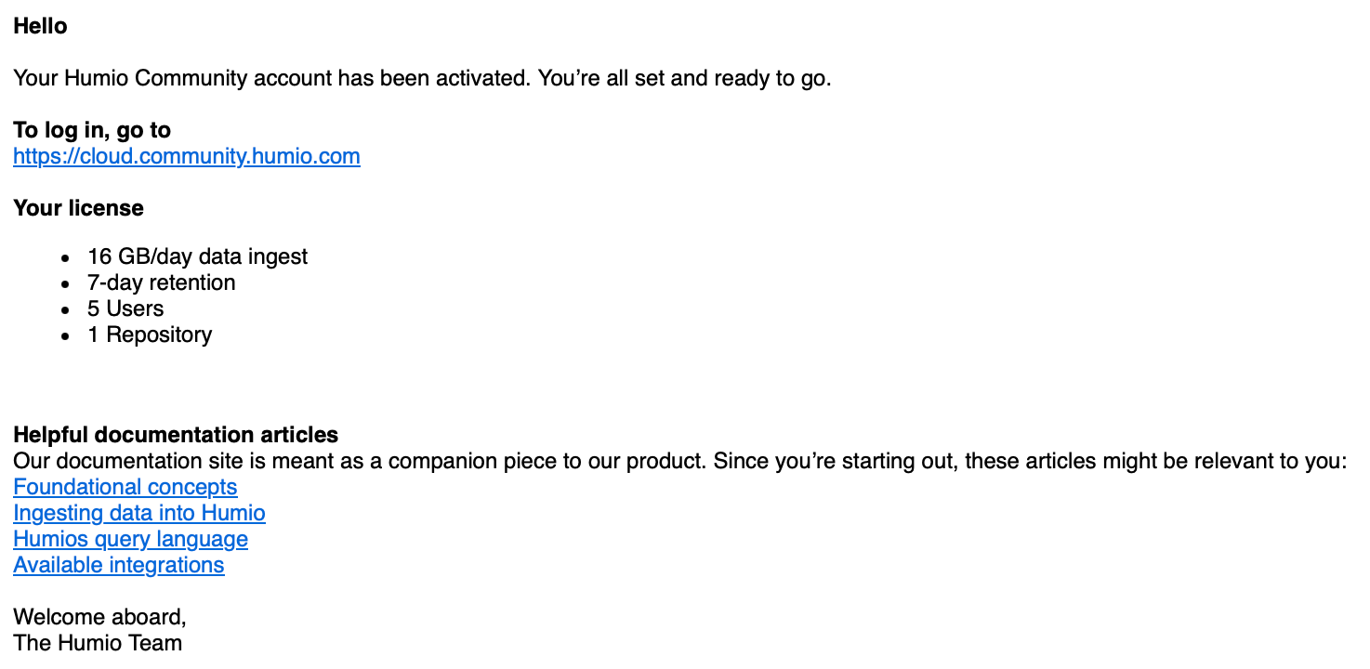Click the account has been activated sentence
The image size is (1370, 669).
click(272, 78)
